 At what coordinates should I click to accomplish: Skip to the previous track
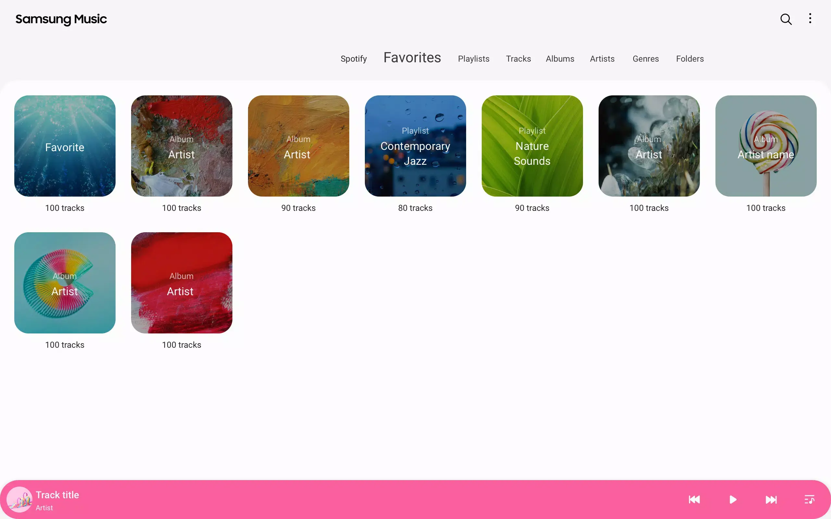(x=694, y=500)
